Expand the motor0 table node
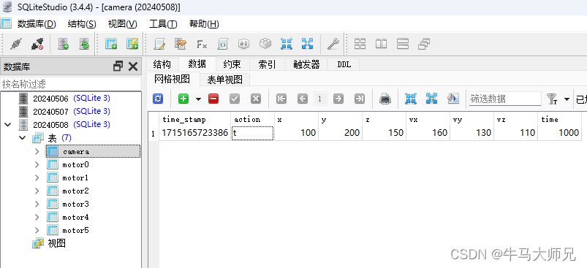 (x=37, y=164)
